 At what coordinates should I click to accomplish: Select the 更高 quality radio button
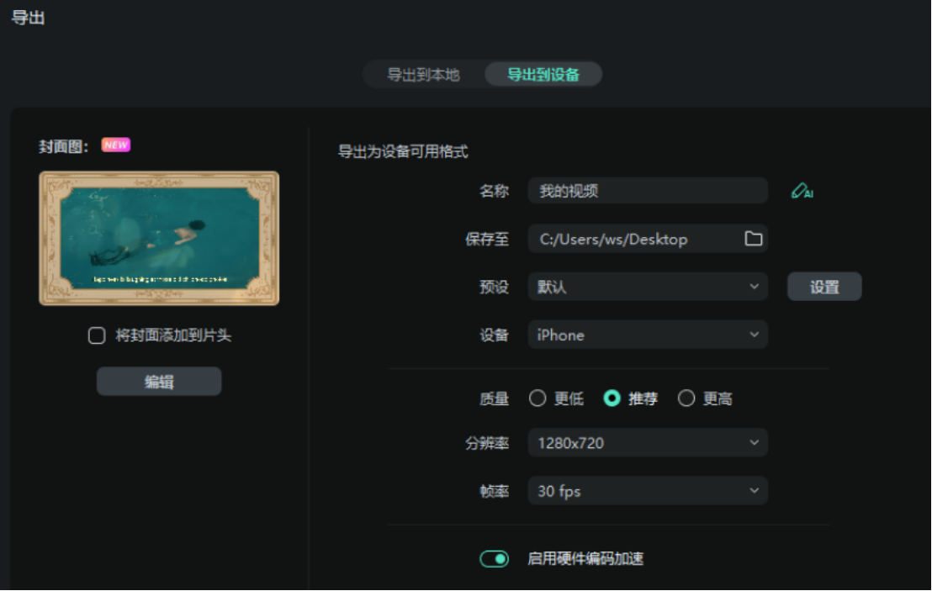[686, 398]
